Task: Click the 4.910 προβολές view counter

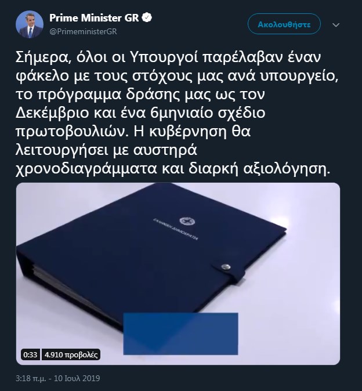Action: (71, 354)
